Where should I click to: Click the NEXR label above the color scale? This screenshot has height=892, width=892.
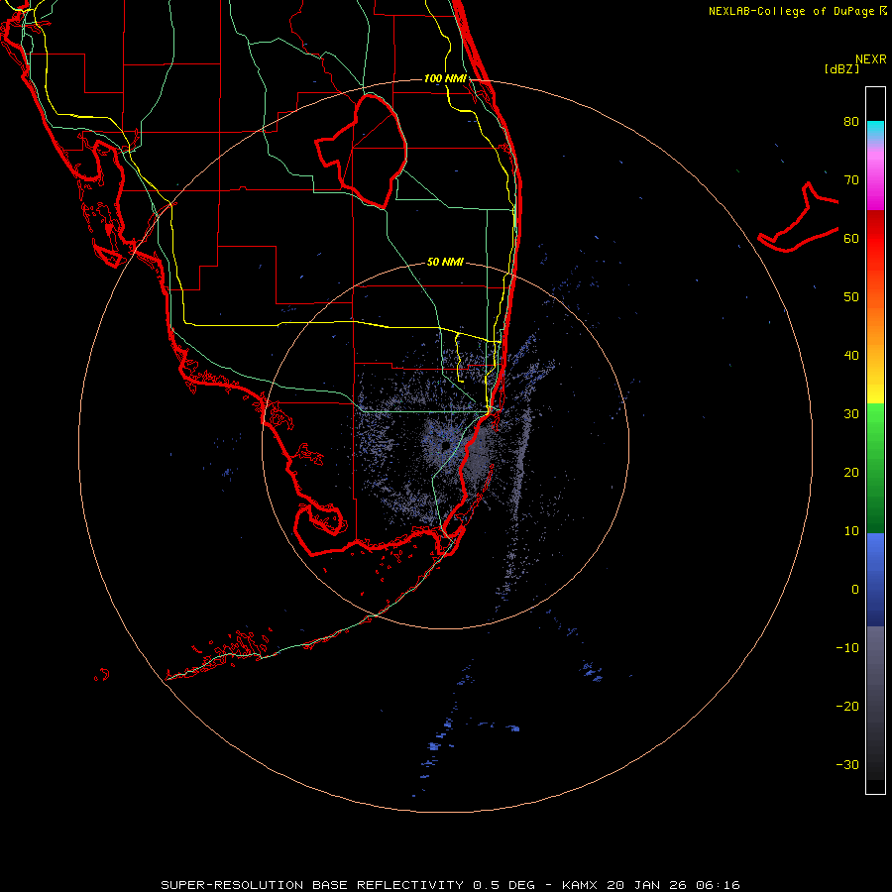(x=870, y=59)
